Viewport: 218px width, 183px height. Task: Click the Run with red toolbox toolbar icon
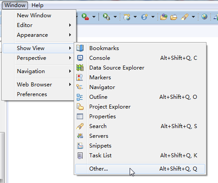click(85, 17)
